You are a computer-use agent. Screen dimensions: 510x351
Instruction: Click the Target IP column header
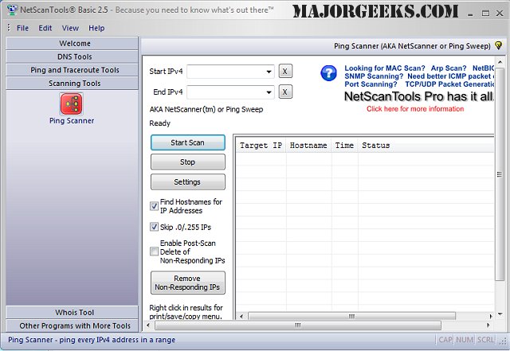pyautogui.click(x=261, y=146)
